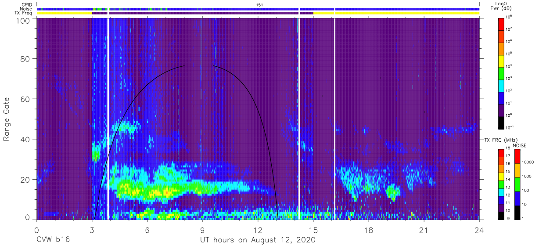The width and height of the screenshot is (539, 249).
Task: Click the cyan segment of the TX FRQ colorbar
Action: pyautogui.click(x=501, y=192)
